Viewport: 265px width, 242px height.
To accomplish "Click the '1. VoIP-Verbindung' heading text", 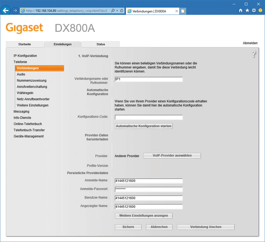I will [93, 56].
